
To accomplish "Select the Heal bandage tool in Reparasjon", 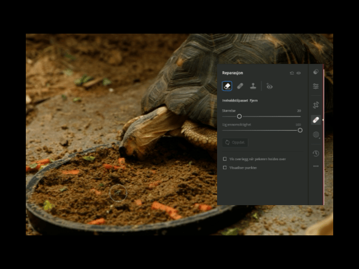I will 240,86.
